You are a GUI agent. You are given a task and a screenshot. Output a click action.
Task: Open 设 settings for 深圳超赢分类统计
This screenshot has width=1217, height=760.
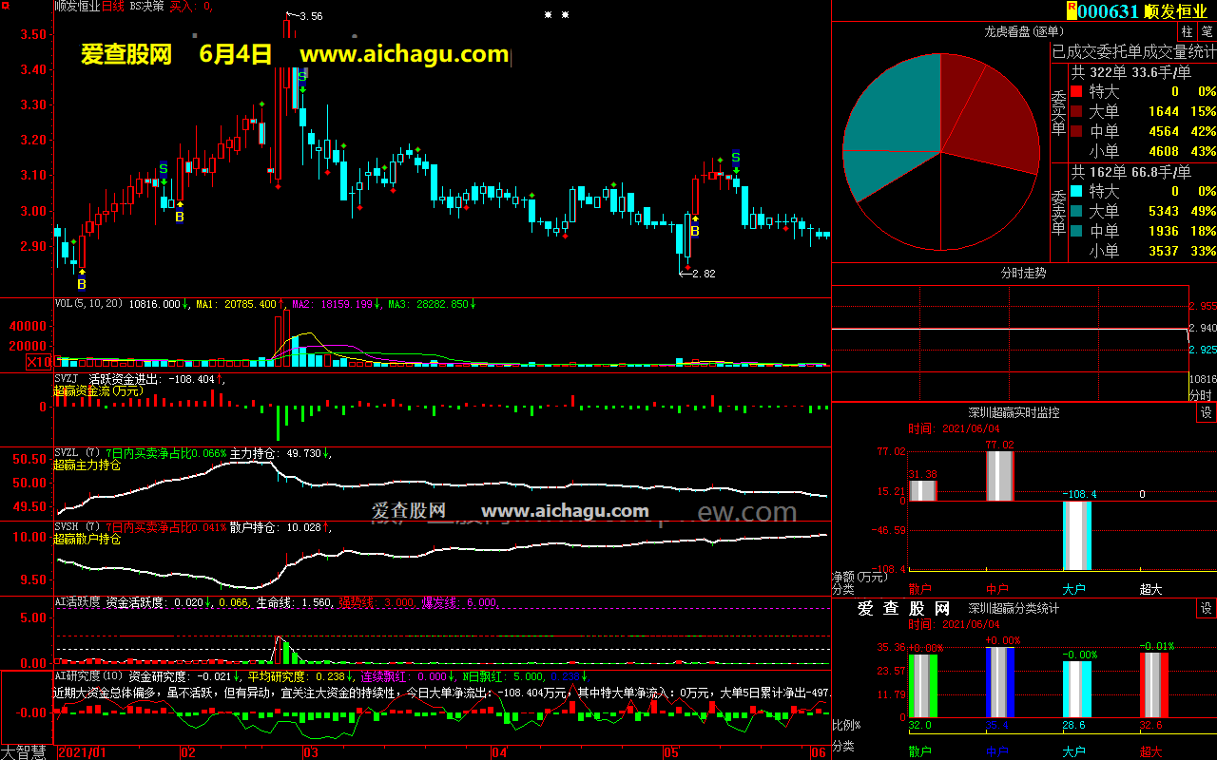(x=1206, y=608)
